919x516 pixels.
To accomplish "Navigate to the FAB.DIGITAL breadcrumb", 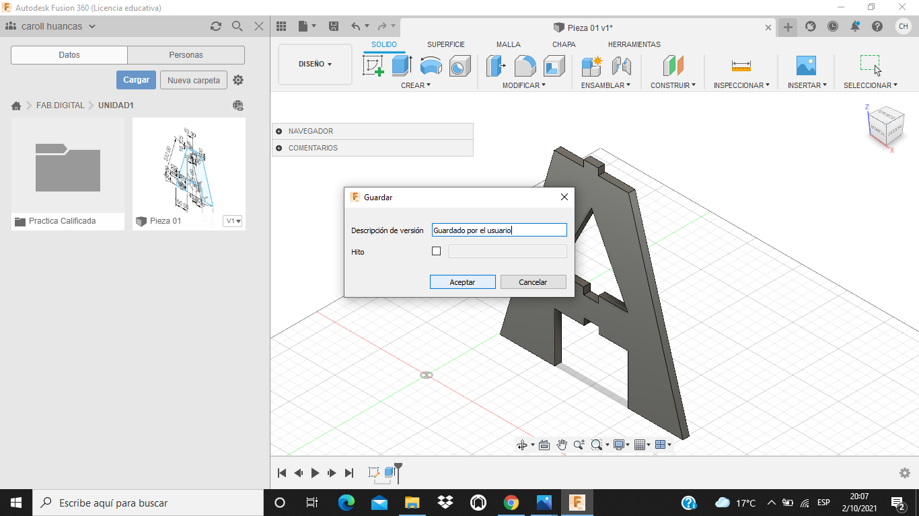I will click(x=61, y=105).
